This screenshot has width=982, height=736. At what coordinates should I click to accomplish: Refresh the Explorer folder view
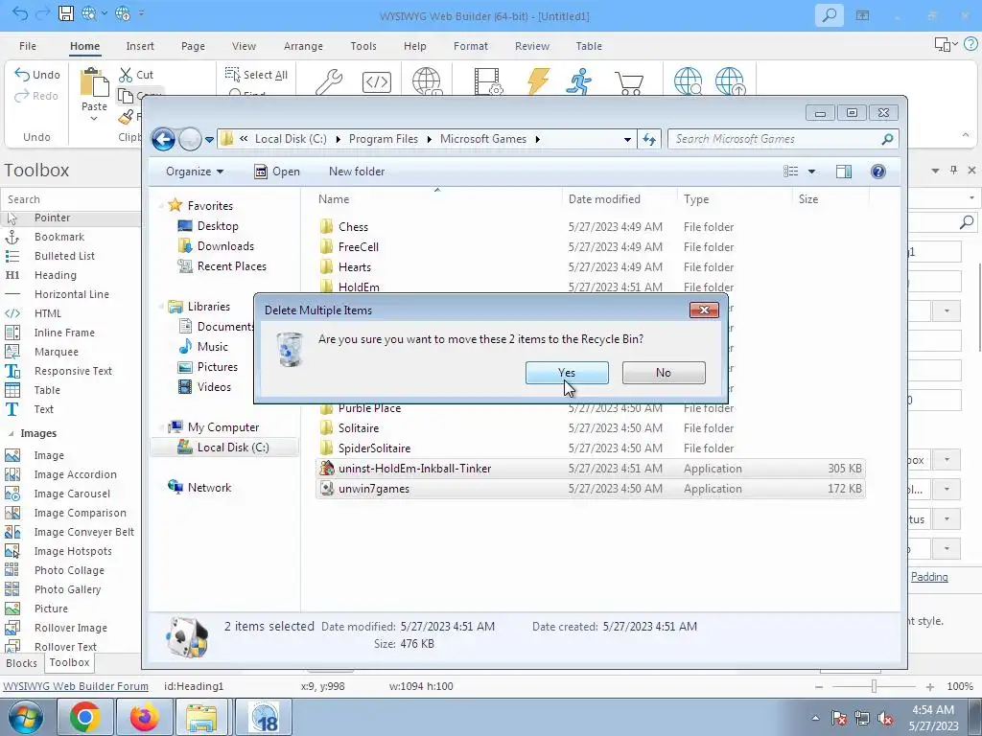(x=649, y=139)
